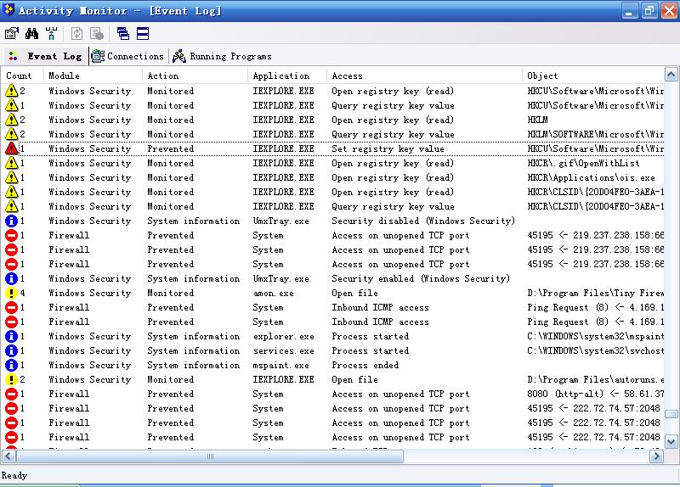
Task: Click the blue info icon on the Security enabled row
Action: click(12, 278)
